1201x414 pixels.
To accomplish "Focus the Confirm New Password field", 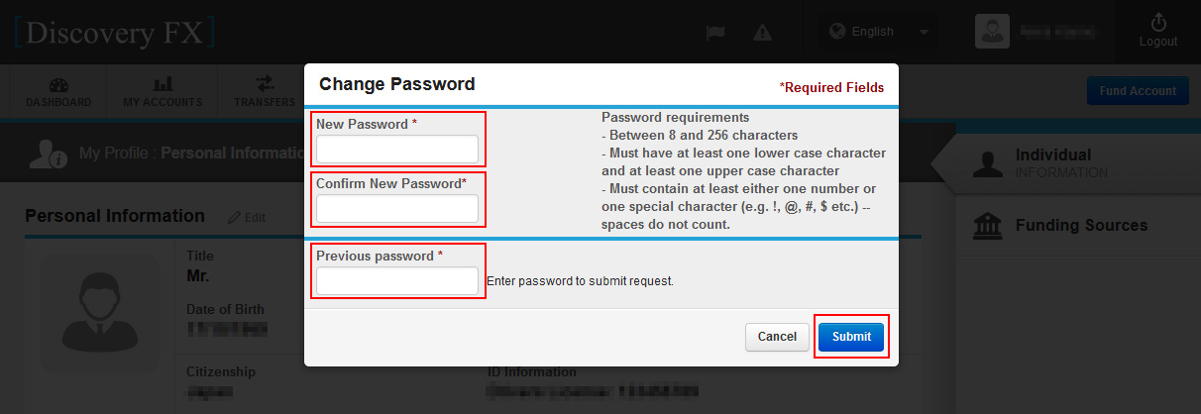I will tap(397, 209).
